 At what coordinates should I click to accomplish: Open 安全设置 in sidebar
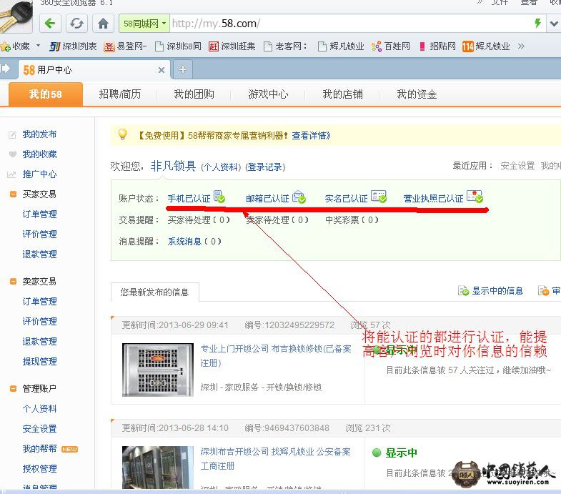pyautogui.click(x=39, y=428)
